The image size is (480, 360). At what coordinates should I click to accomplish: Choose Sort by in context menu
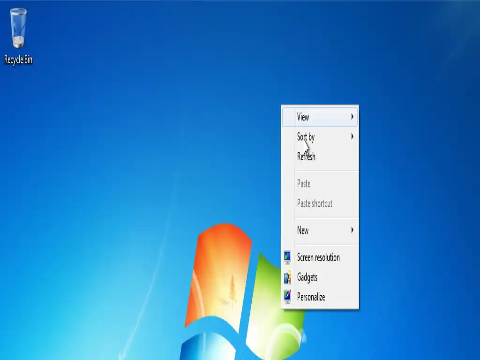320,136
